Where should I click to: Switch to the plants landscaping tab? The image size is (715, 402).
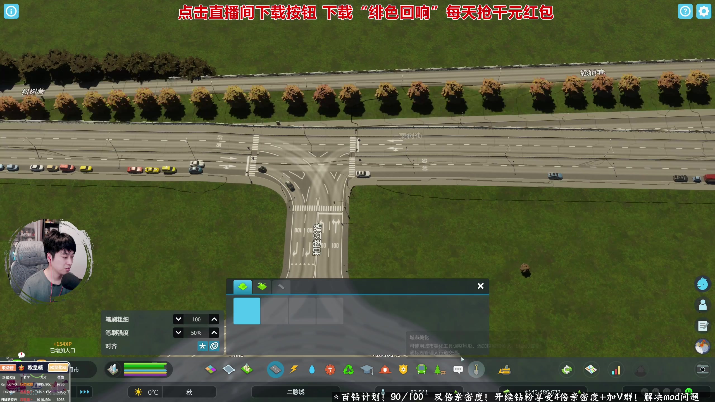click(x=262, y=287)
